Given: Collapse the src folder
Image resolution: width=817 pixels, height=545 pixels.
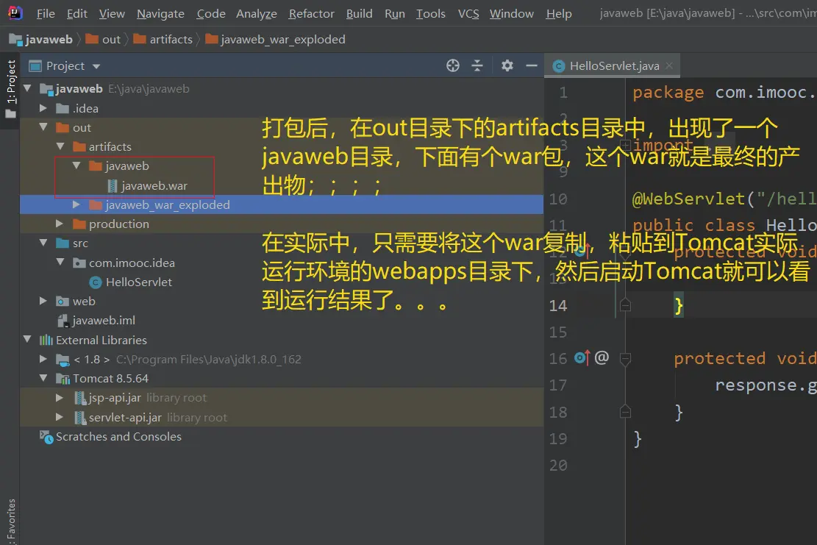Looking at the screenshot, I should [x=44, y=243].
